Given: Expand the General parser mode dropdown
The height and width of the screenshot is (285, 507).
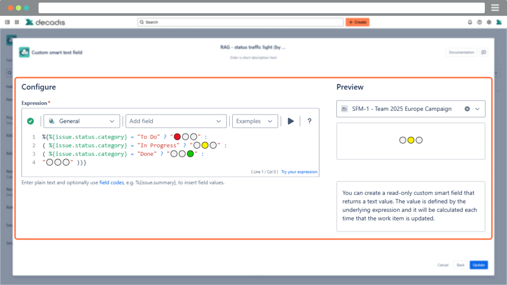Looking at the screenshot, I should coord(82,121).
